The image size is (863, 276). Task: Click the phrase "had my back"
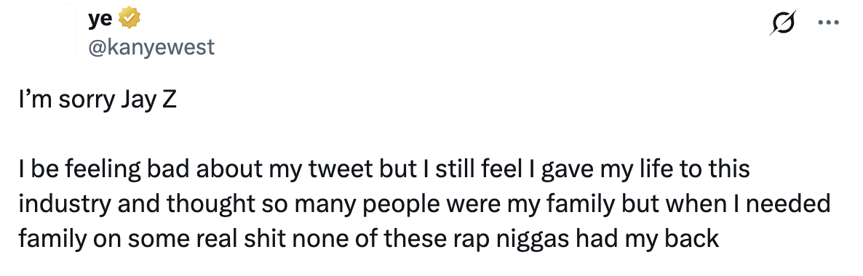click(x=648, y=240)
